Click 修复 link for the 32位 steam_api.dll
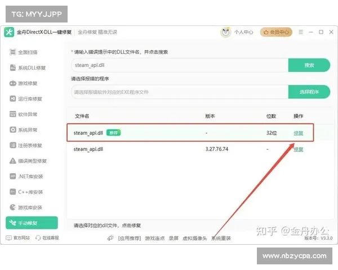This screenshot has height=270, width=338. (298, 133)
